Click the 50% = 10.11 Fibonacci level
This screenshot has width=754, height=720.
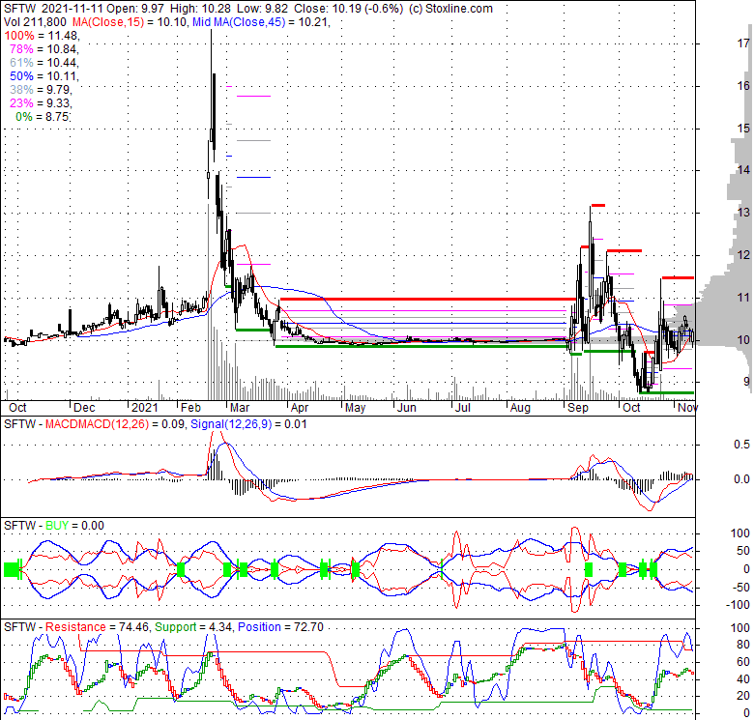click(x=44, y=76)
